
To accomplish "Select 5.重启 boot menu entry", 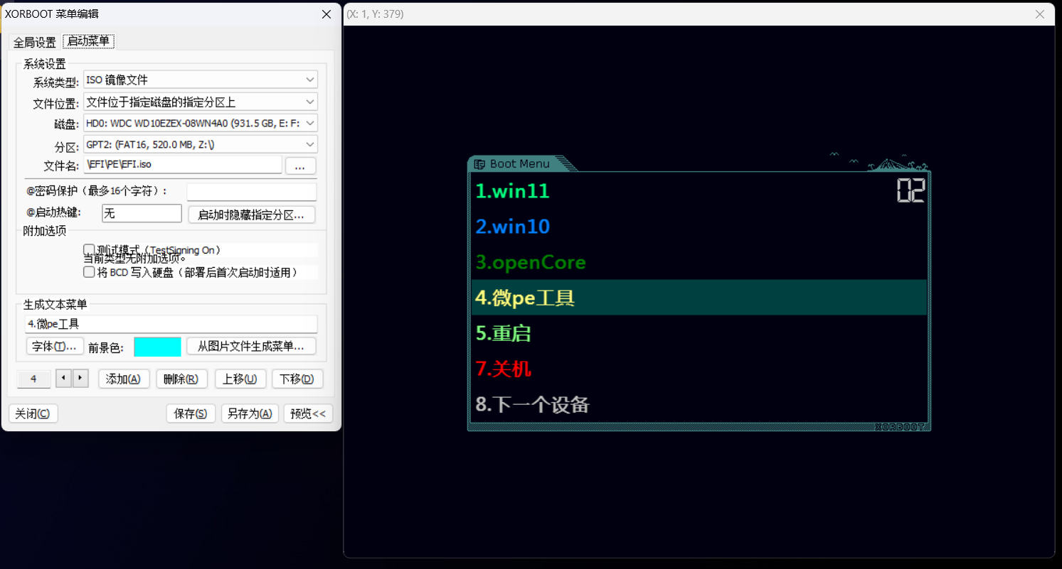I will [x=699, y=333].
